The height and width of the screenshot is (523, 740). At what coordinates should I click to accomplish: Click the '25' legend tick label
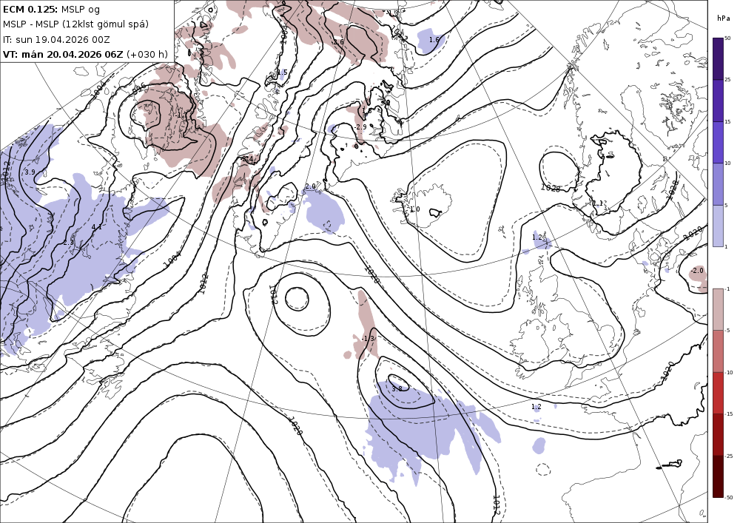coord(727,80)
